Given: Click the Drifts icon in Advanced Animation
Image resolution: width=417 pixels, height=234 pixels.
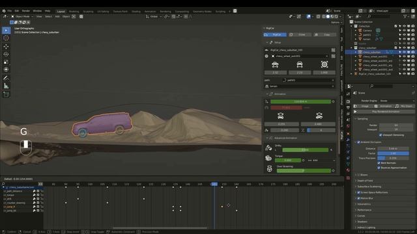Looking at the screenshot, I should 268,148.
